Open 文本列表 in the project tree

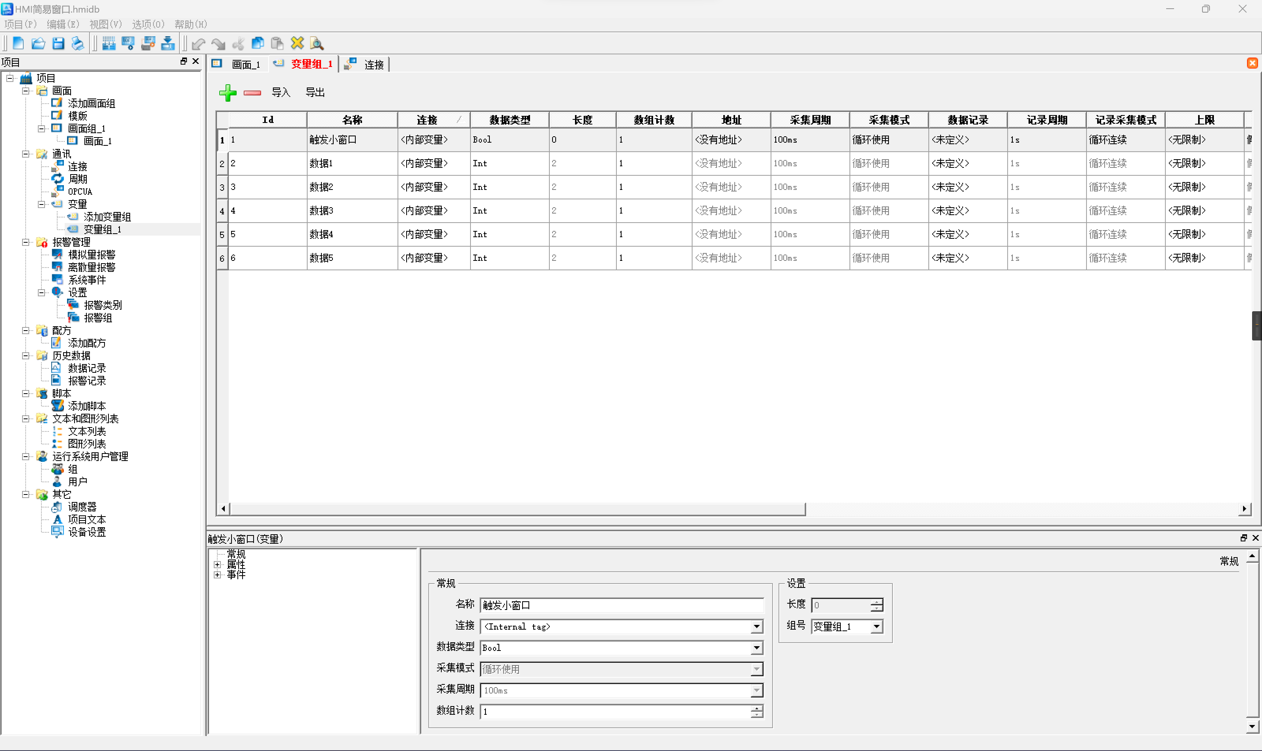pyautogui.click(x=87, y=431)
